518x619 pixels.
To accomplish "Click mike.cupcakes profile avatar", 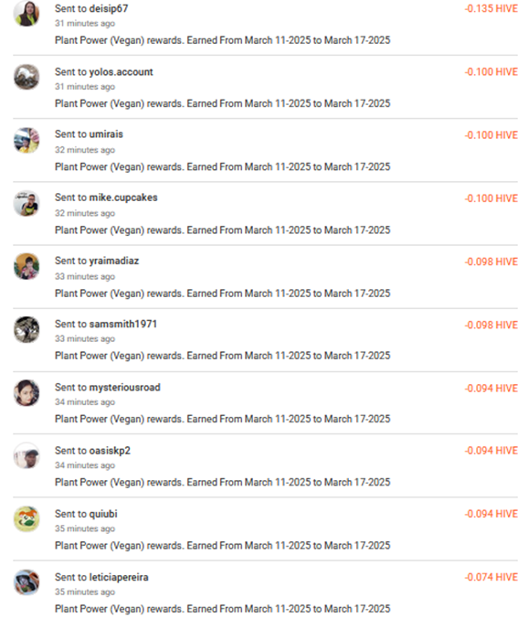I will point(26,203).
